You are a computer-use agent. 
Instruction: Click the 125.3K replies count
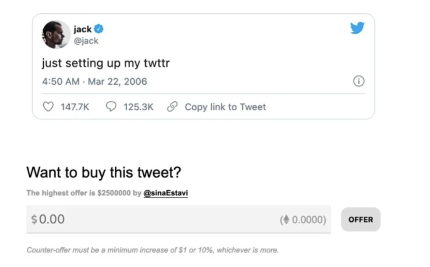[x=138, y=107]
